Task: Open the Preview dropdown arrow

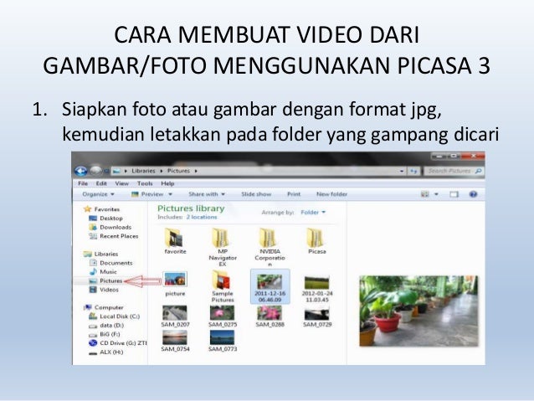Action: (x=170, y=194)
